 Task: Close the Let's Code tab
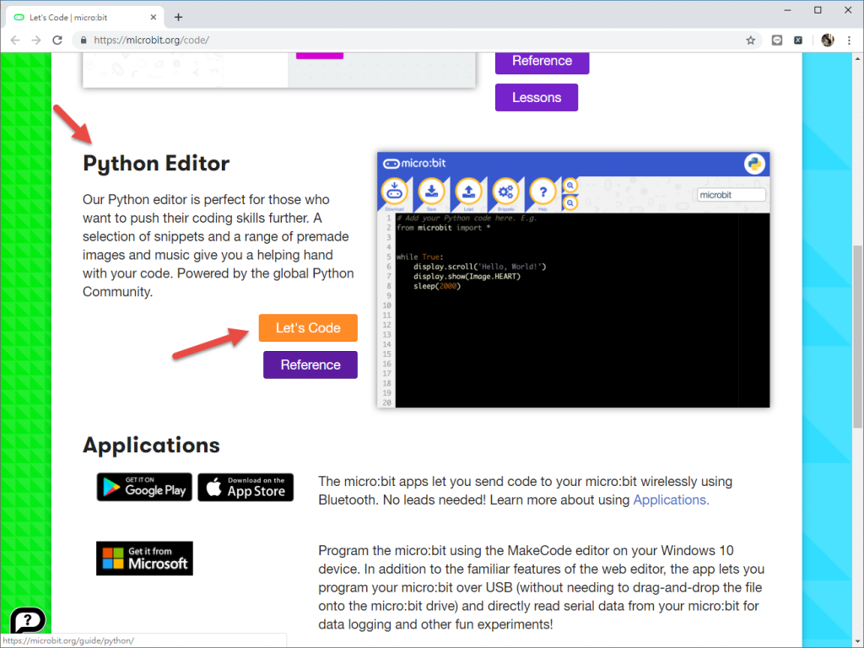tap(154, 17)
